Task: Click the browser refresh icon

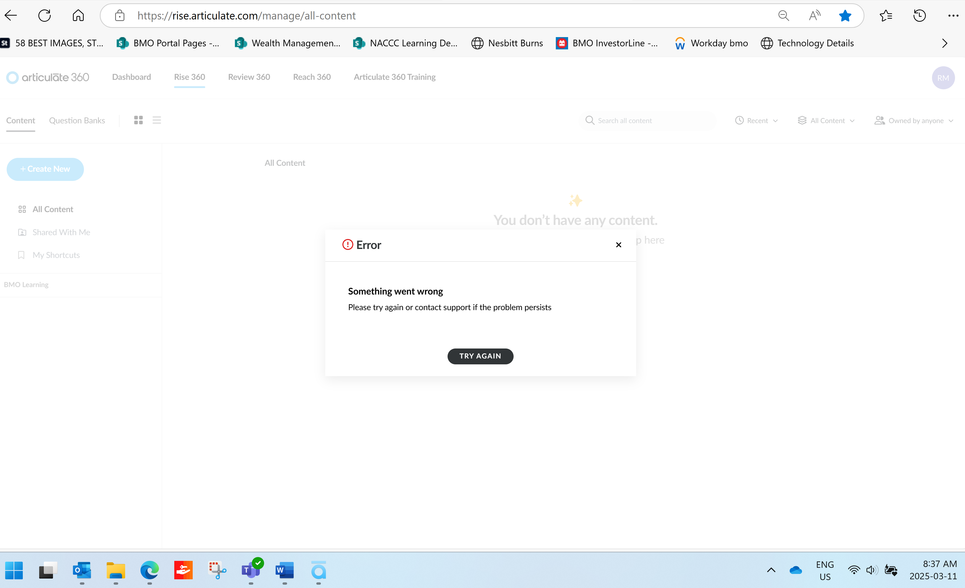Action: [x=45, y=16]
